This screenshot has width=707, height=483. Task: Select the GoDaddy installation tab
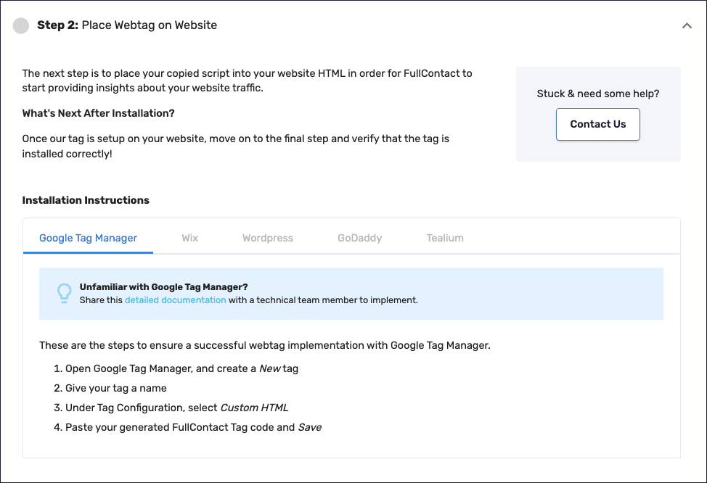click(359, 237)
